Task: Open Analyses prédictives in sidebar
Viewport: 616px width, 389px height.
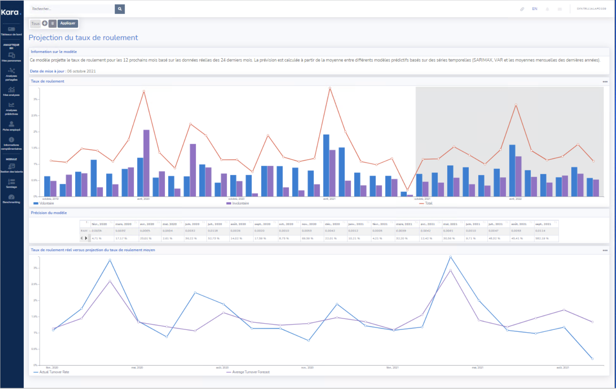Action: click(11, 109)
